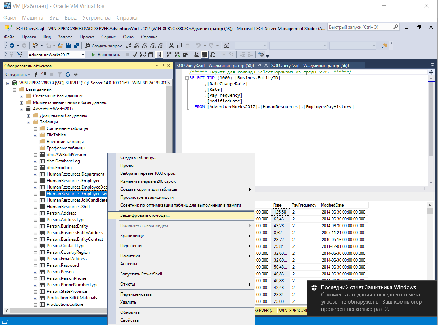Click the Windows Defender notification popup

point(372,299)
